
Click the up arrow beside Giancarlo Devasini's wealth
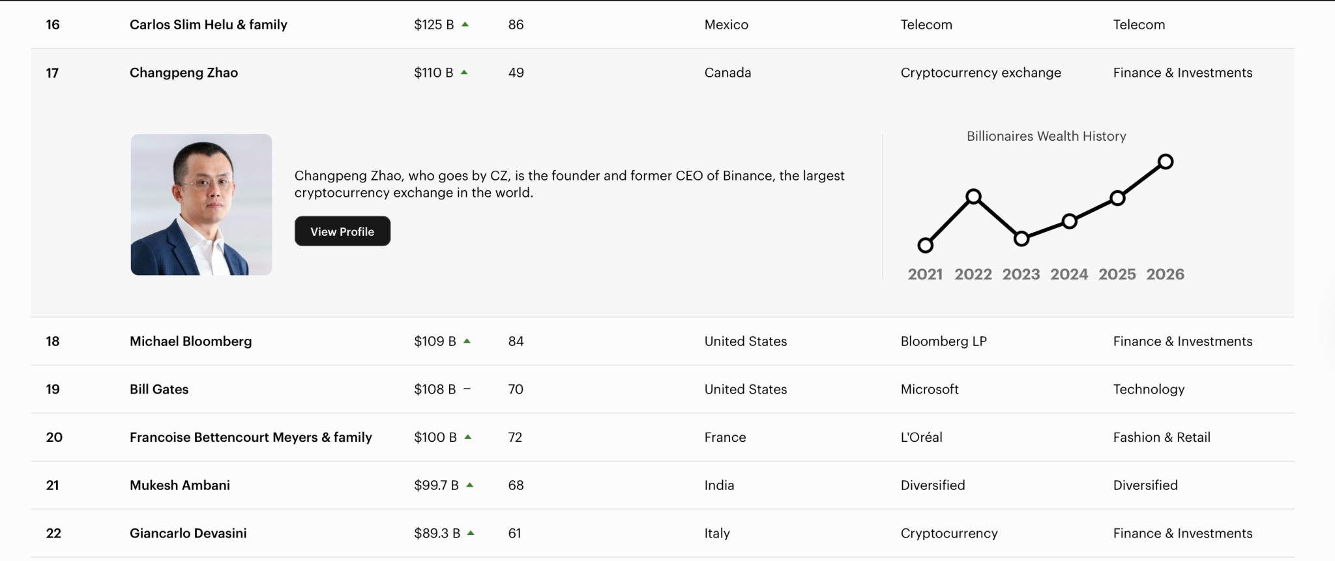coord(473,532)
